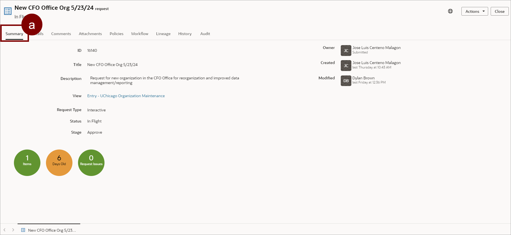
Task: Expand the Actions dropdown menu
Action: pos(475,11)
